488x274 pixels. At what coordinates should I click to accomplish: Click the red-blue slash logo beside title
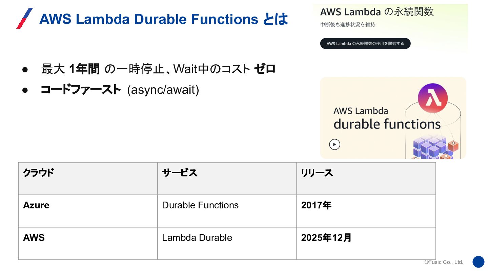point(24,18)
